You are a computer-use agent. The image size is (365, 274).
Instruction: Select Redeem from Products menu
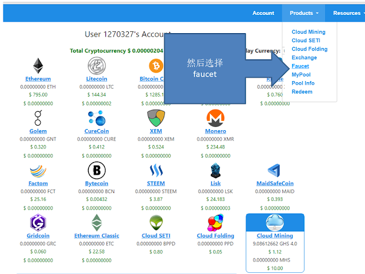(x=302, y=92)
